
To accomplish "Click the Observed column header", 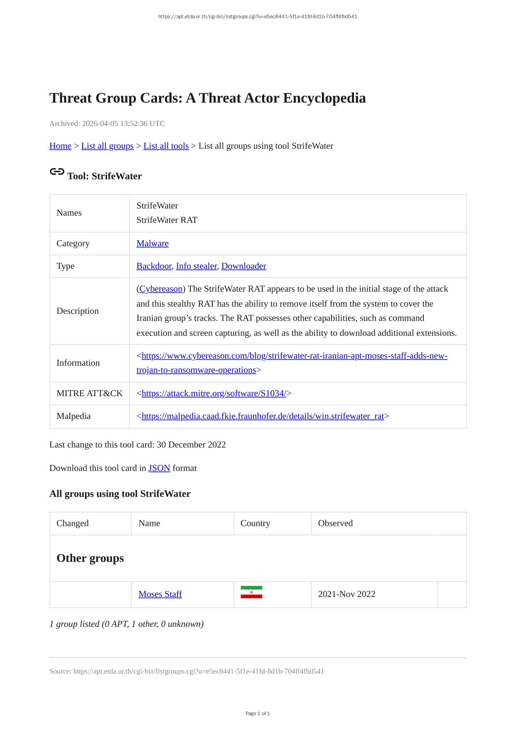I will pyautogui.click(x=335, y=523).
